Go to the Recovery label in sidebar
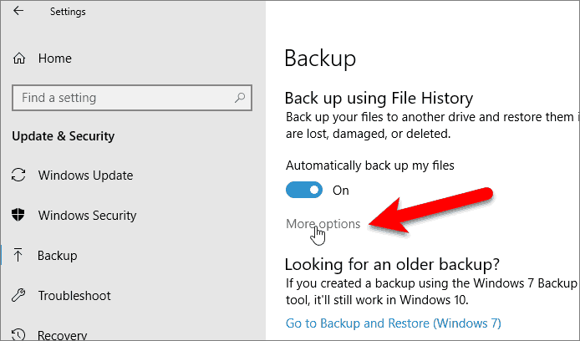 click(63, 335)
